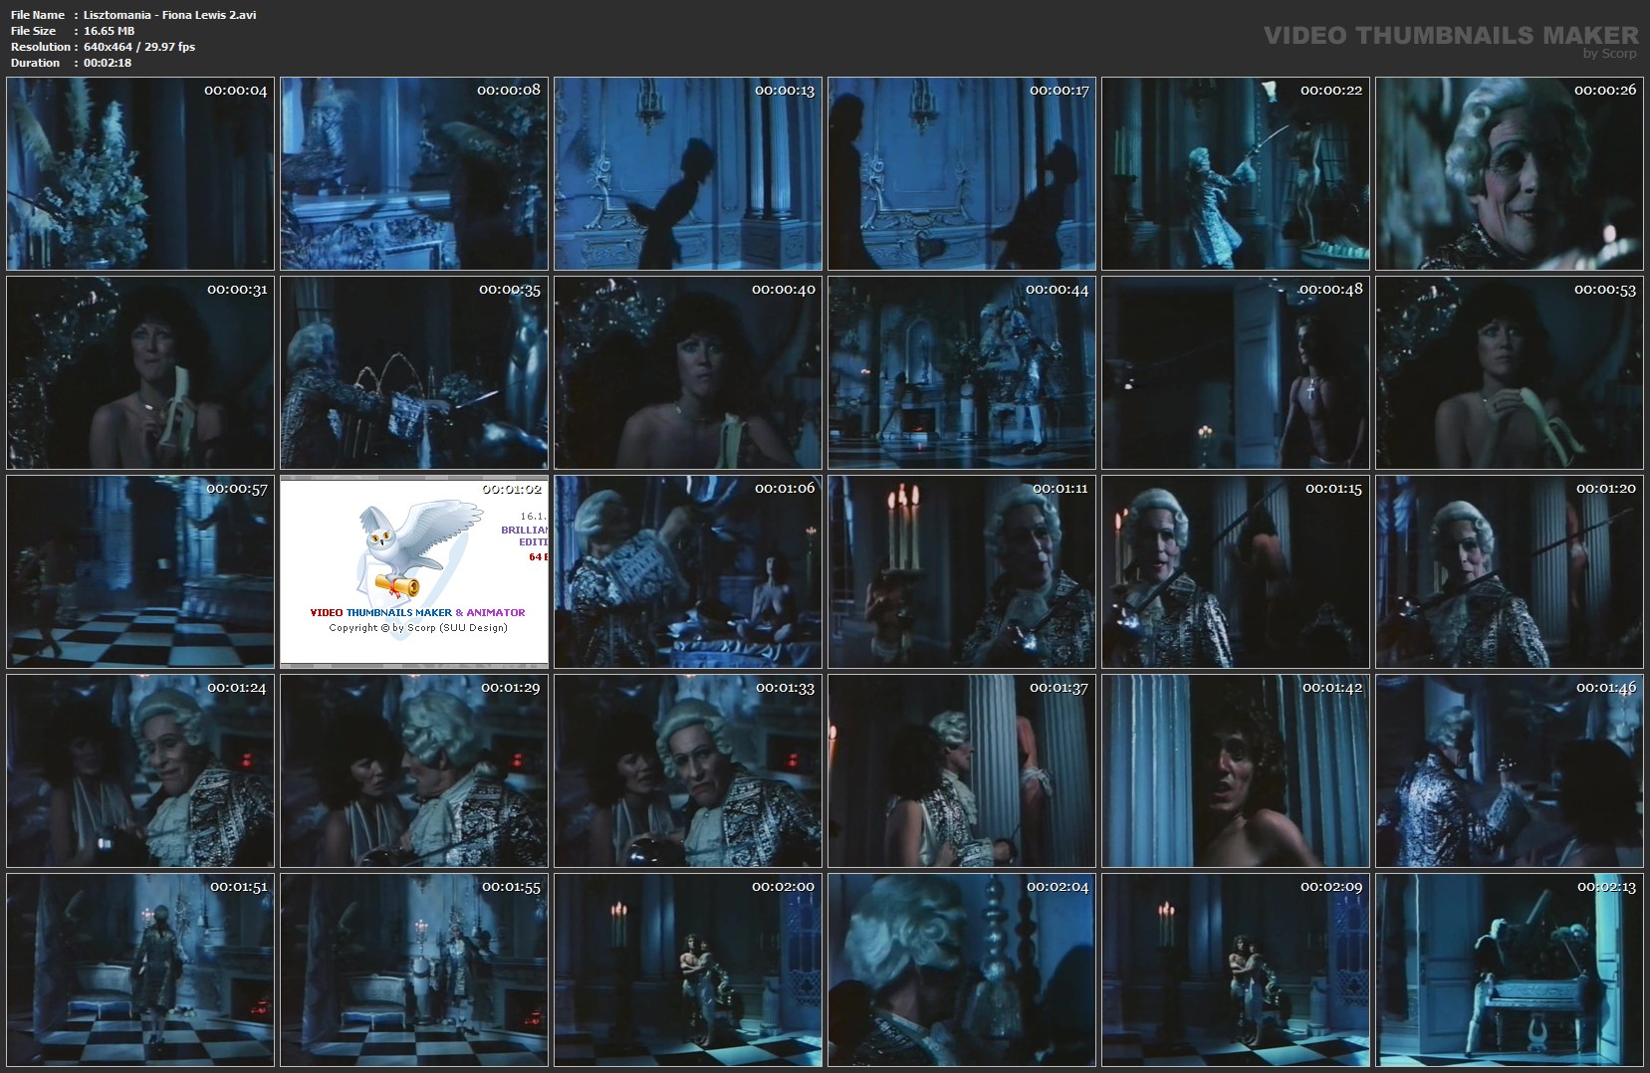Choose thumbnail timestamped 00:01:24
Viewport: 1650px width, 1073px height.
tap(140, 771)
